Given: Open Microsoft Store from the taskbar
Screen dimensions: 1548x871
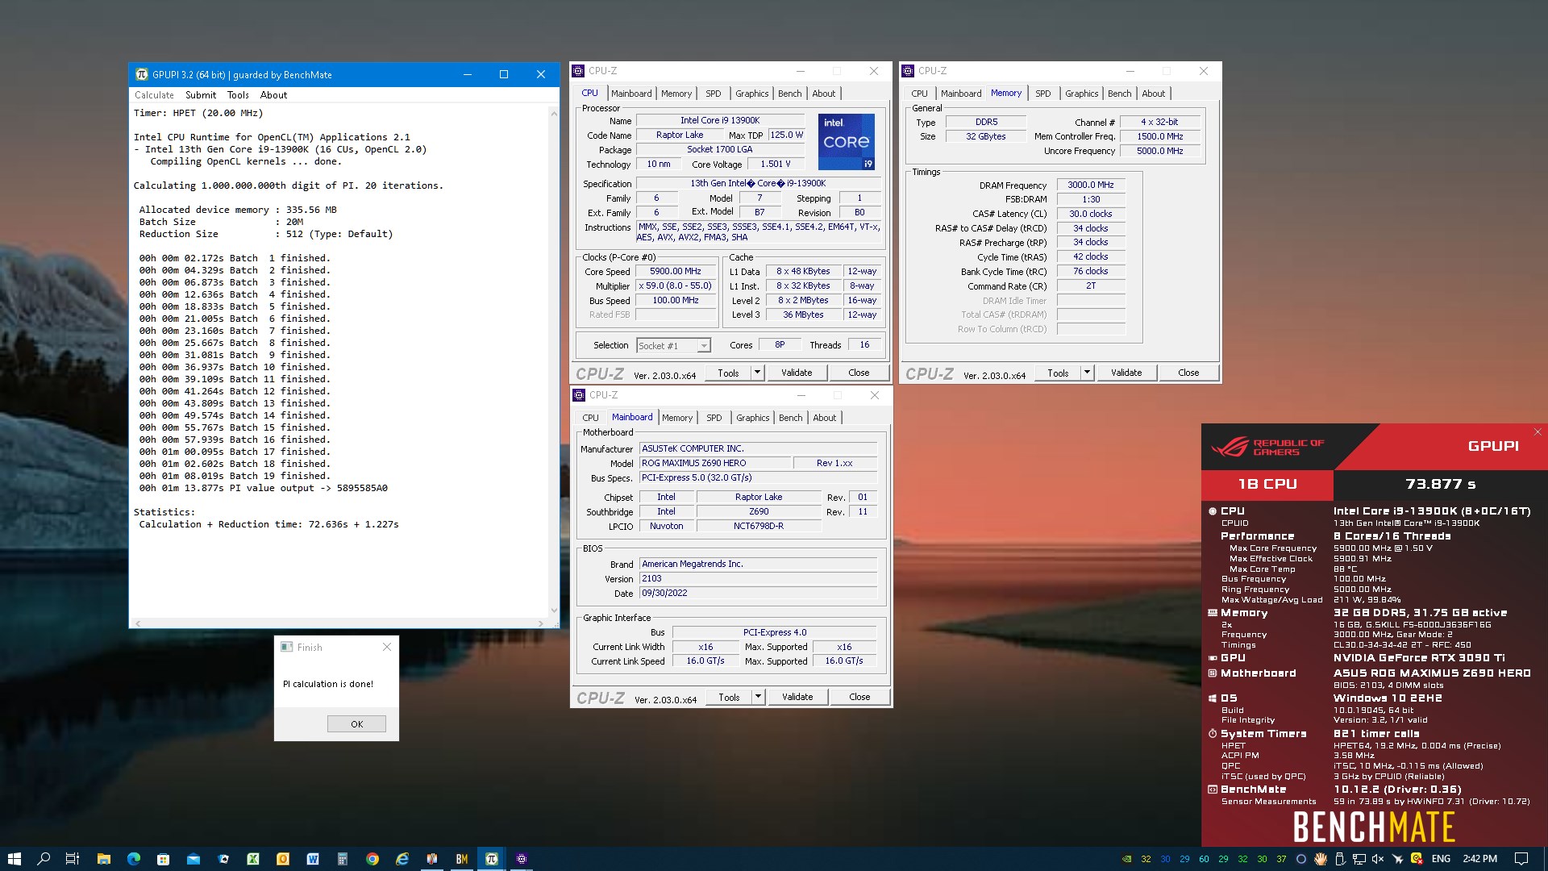Looking at the screenshot, I should (x=163, y=859).
